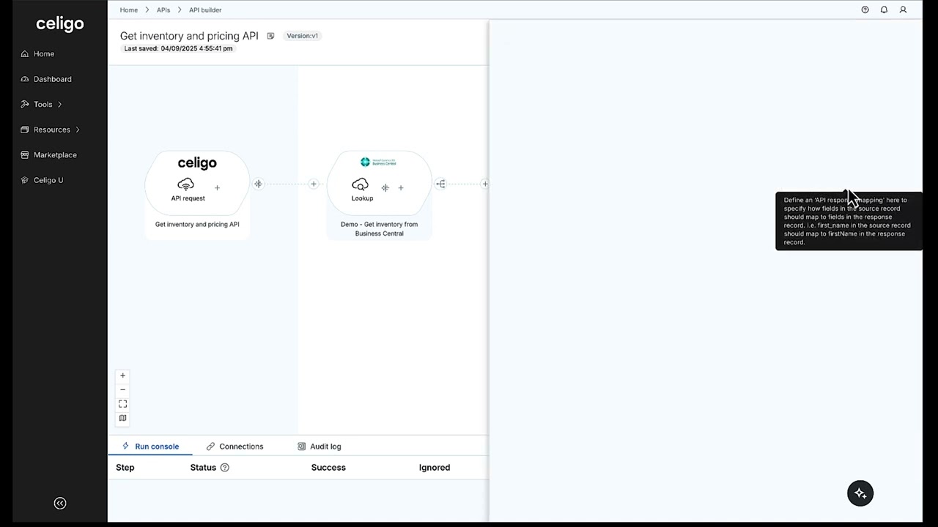The width and height of the screenshot is (938, 527).
Task: Fit the canvas to screen
Action: pyautogui.click(x=122, y=404)
